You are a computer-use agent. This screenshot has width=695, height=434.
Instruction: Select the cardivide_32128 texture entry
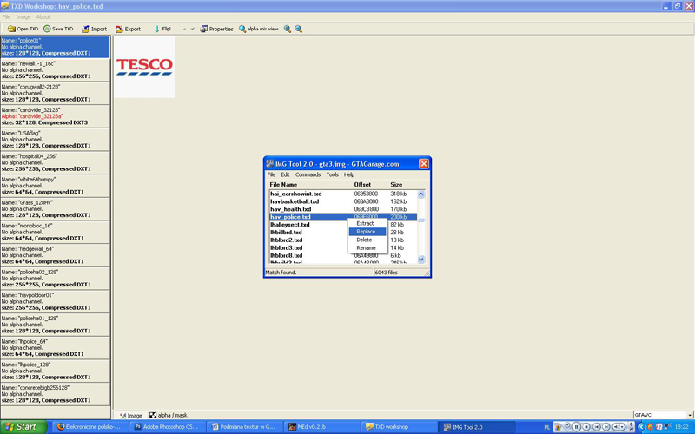(x=56, y=116)
